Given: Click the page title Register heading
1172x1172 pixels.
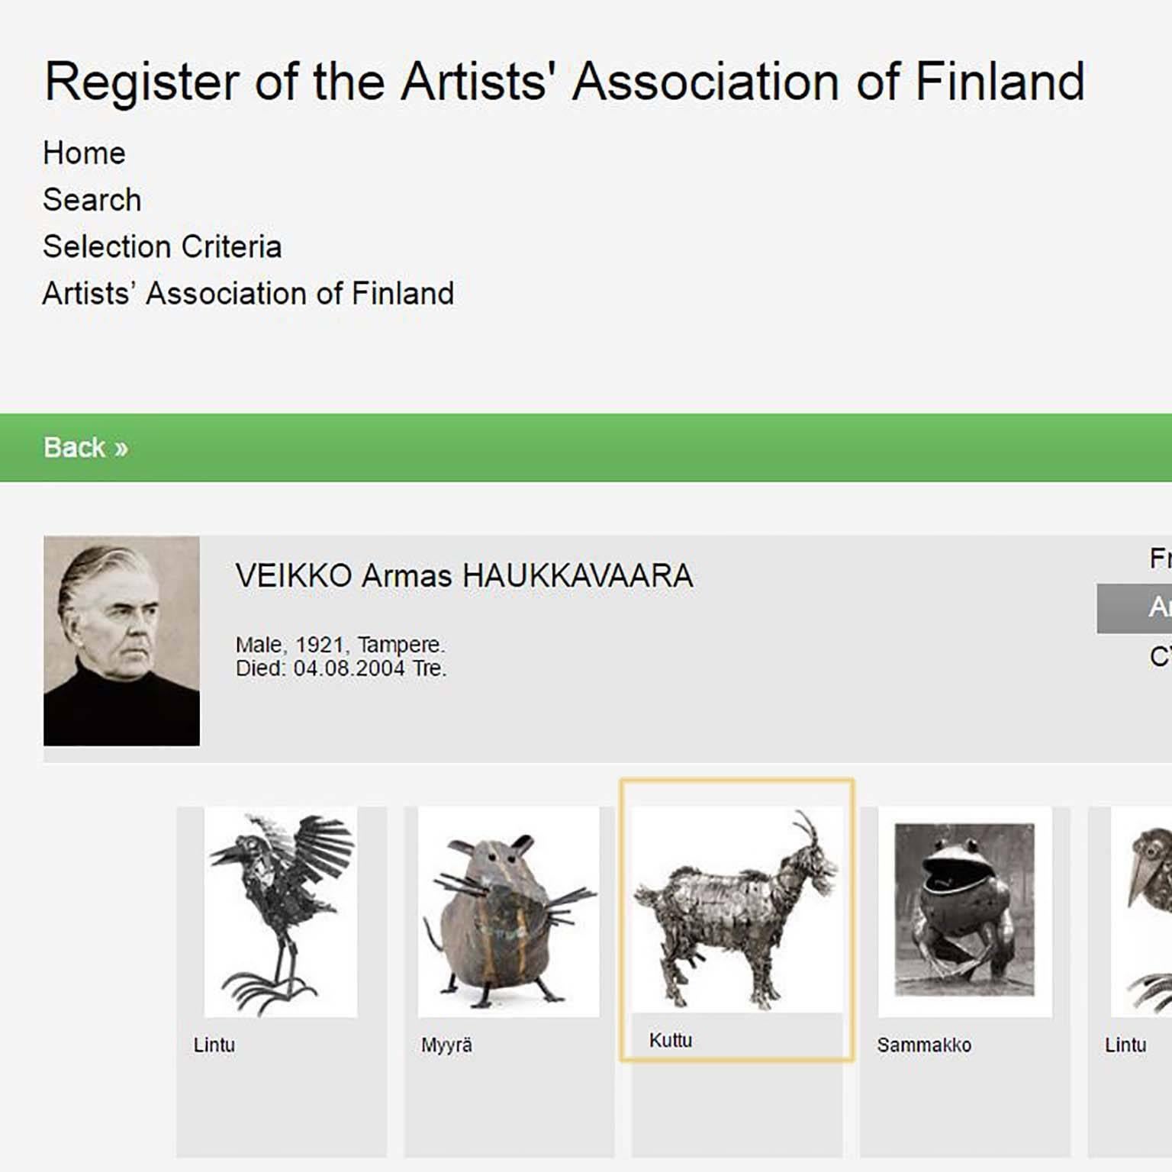Looking at the screenshot, I should pos(564,81).
